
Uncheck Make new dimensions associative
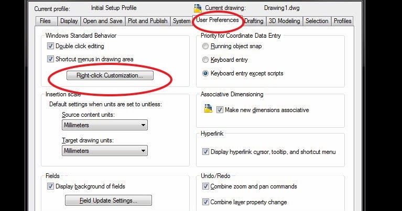(220, 110)
